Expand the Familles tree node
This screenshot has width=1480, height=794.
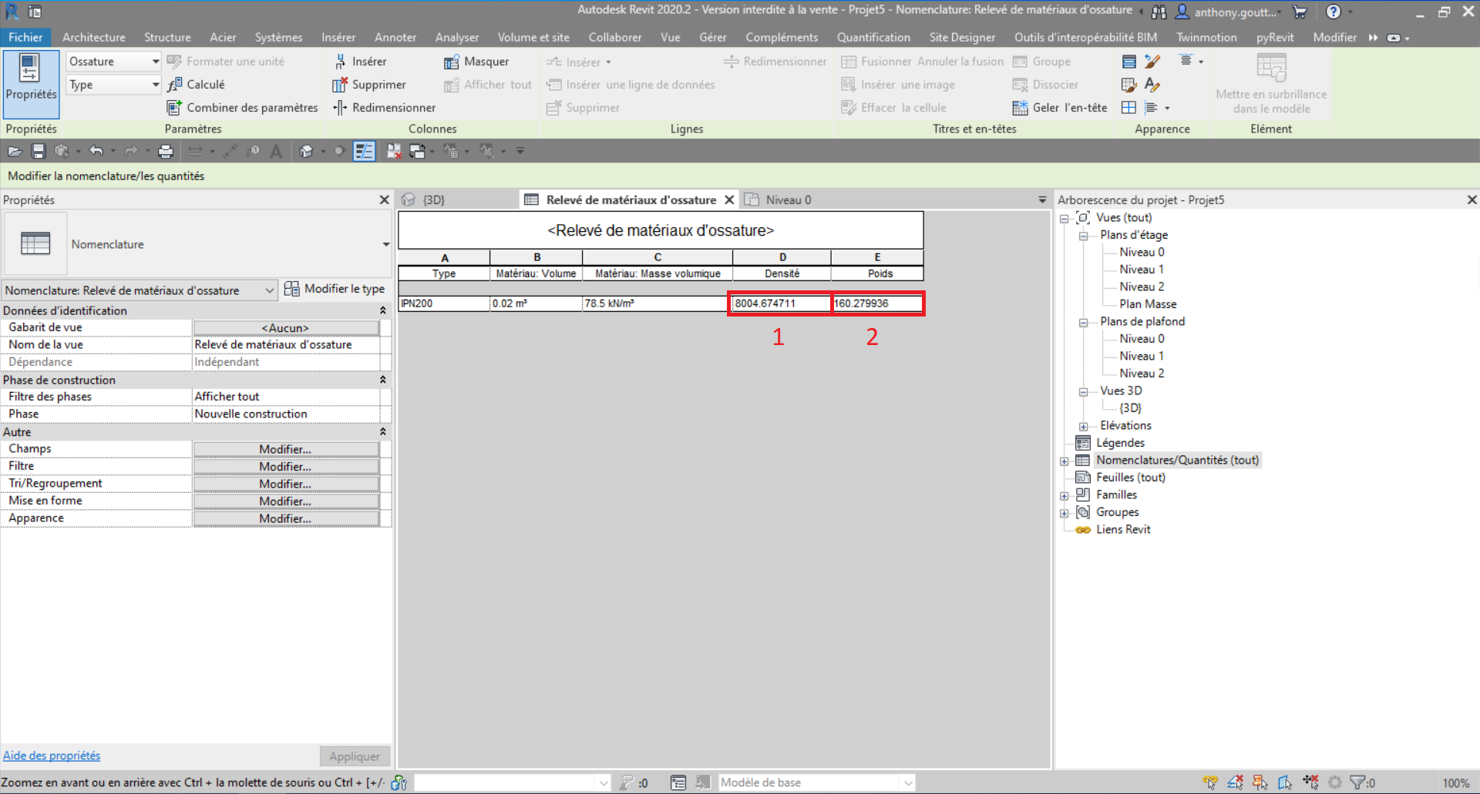1065,496
